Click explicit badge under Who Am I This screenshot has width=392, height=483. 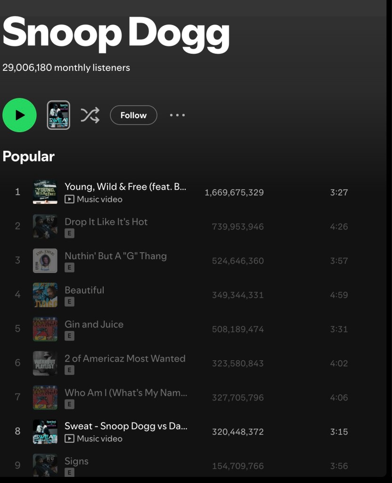[70, 404]
